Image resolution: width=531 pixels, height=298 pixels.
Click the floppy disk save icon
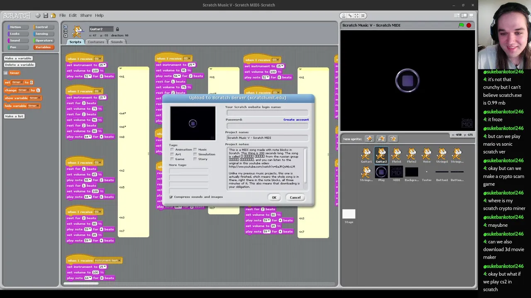pyautogui.click(x=46, y=15)
